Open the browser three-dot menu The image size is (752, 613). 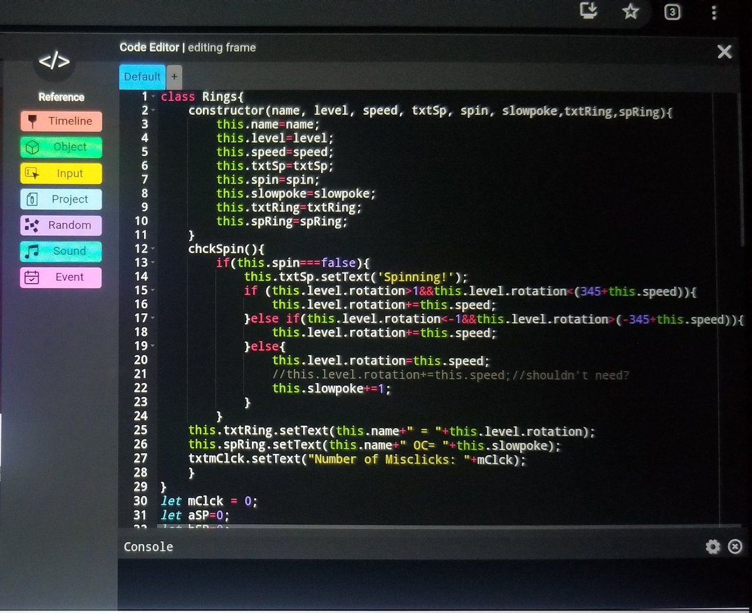(x=714, y=12)
